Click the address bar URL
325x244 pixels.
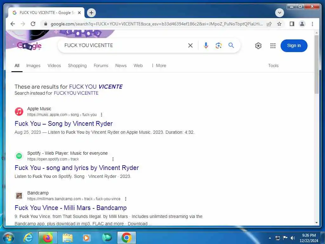point(157,24)
